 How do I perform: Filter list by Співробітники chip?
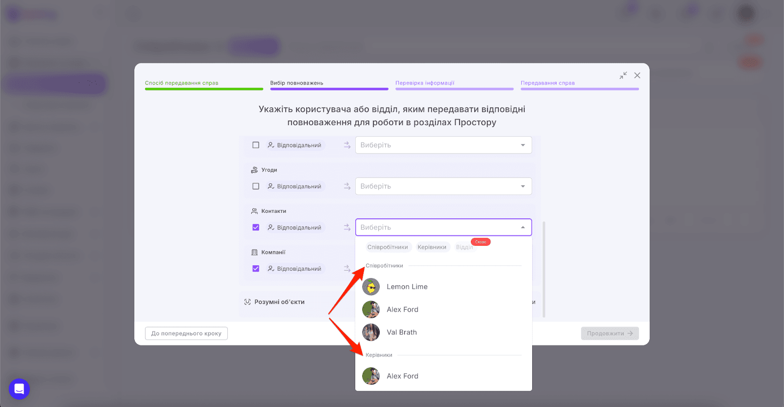[388, 247]
